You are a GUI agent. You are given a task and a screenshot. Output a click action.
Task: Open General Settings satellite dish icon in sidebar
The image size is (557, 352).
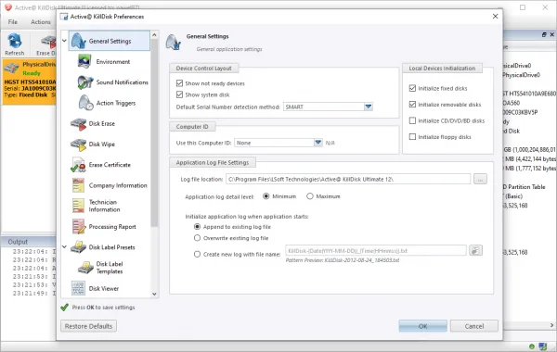(78, 41)
